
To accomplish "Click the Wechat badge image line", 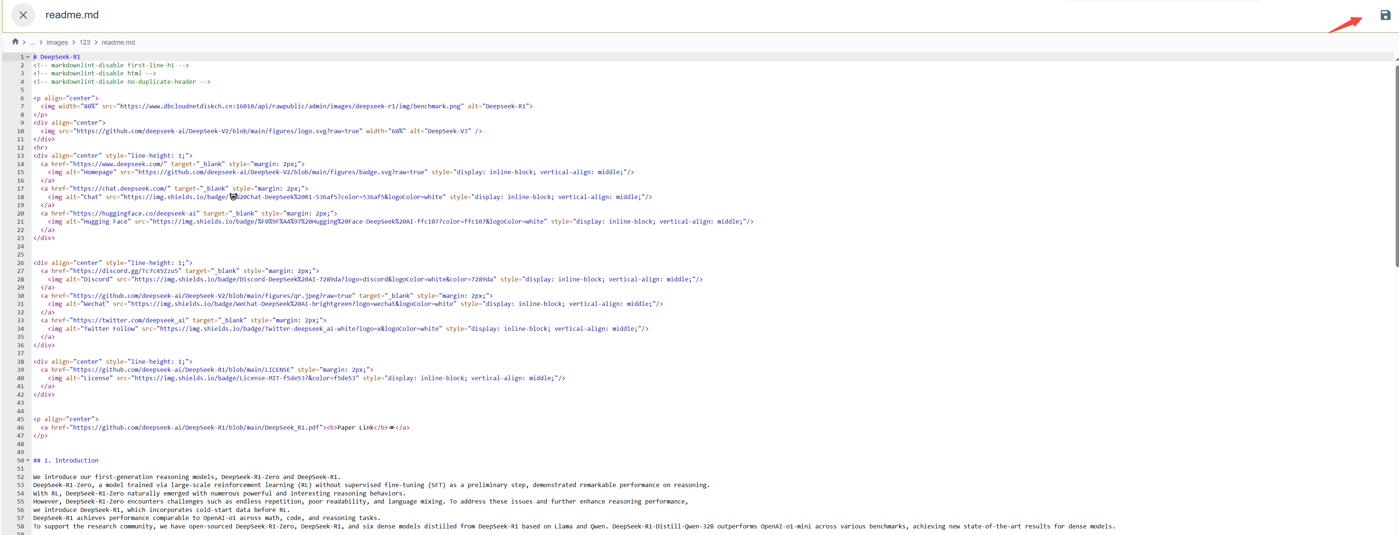I will point(355,304).
